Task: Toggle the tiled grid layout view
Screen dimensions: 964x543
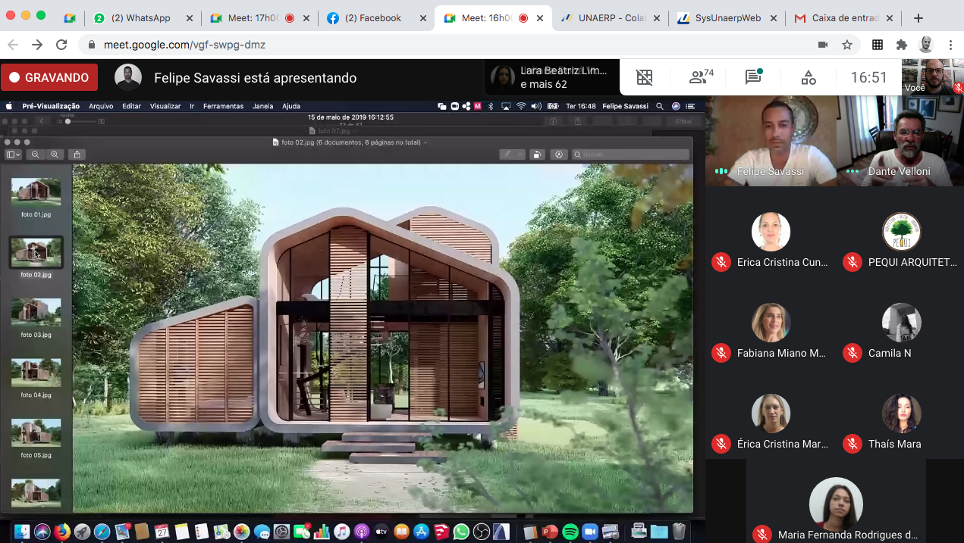Action: point(644,77)
